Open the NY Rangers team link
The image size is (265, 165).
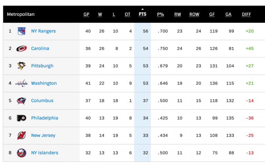point(43,31)
